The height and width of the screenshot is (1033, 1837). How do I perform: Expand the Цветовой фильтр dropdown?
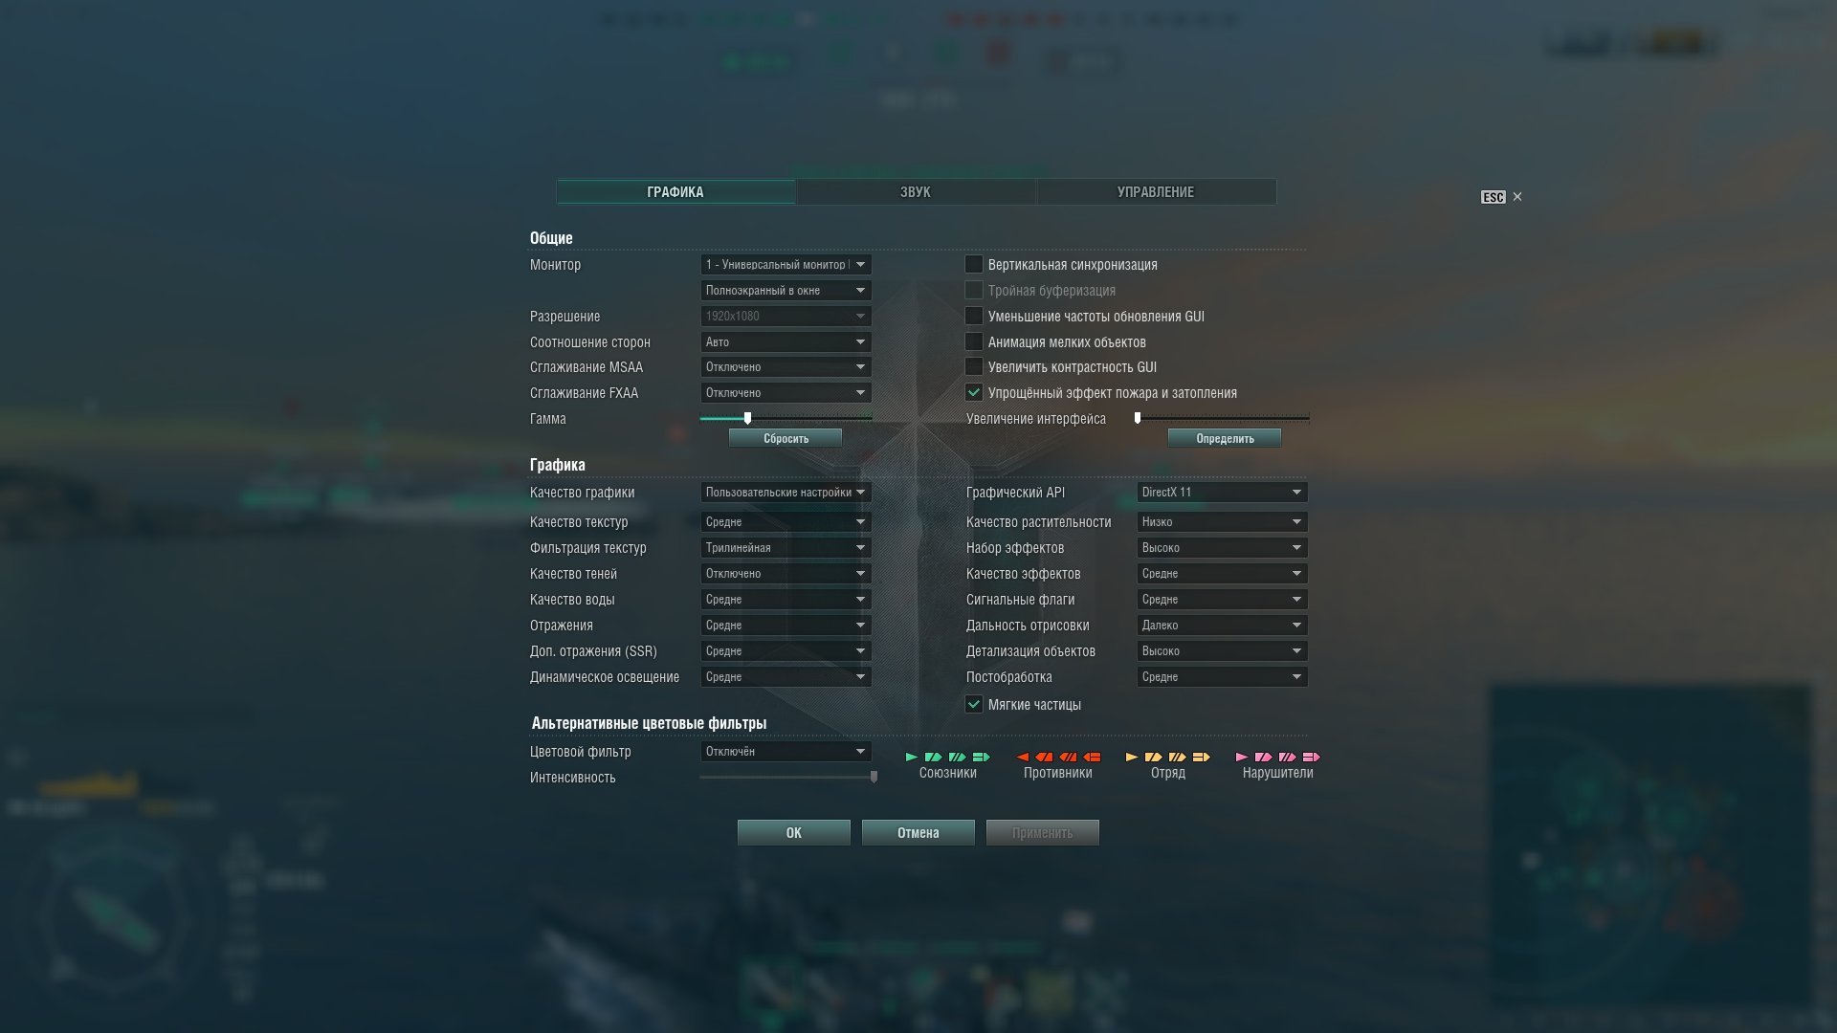tap(786, 751)
